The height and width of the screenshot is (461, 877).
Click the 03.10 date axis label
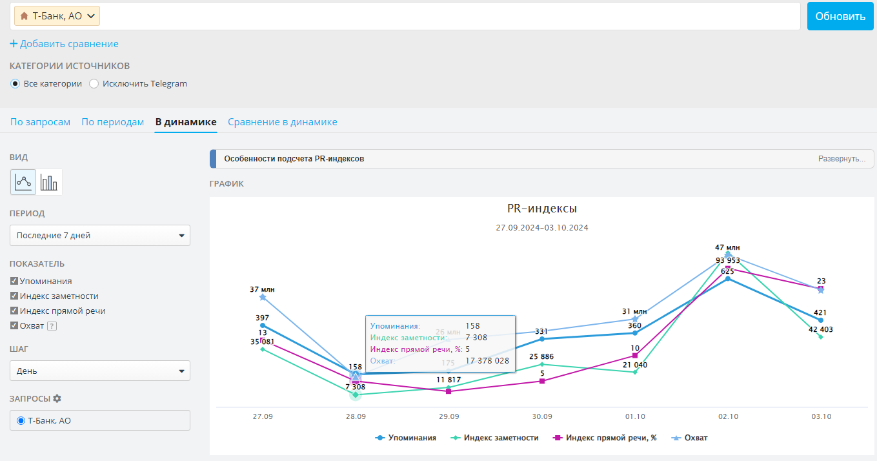point(821,416)
